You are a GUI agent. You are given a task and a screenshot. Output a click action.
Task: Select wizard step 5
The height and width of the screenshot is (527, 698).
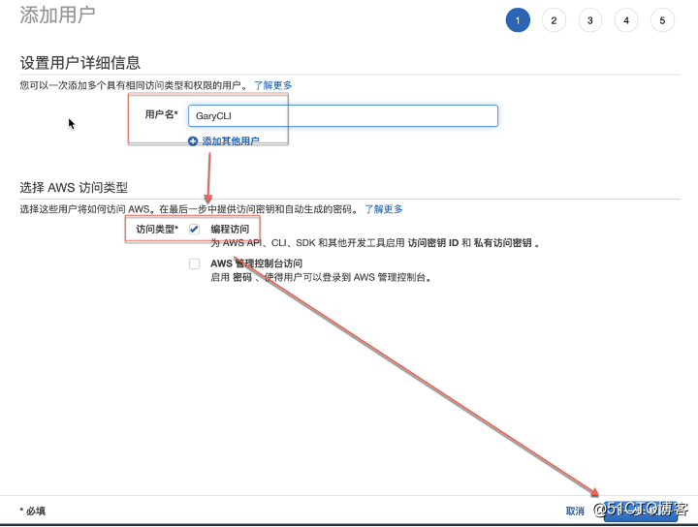point(662,20)
